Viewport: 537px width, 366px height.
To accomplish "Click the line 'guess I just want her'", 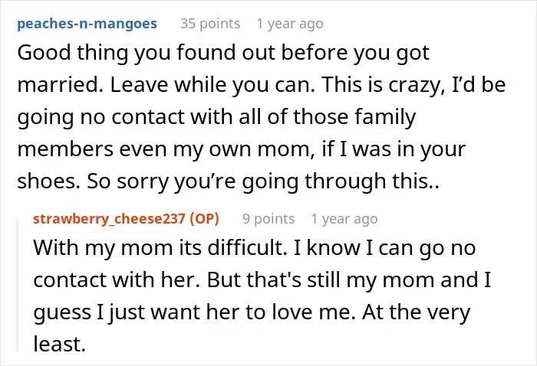I will (x=252, y=312).
